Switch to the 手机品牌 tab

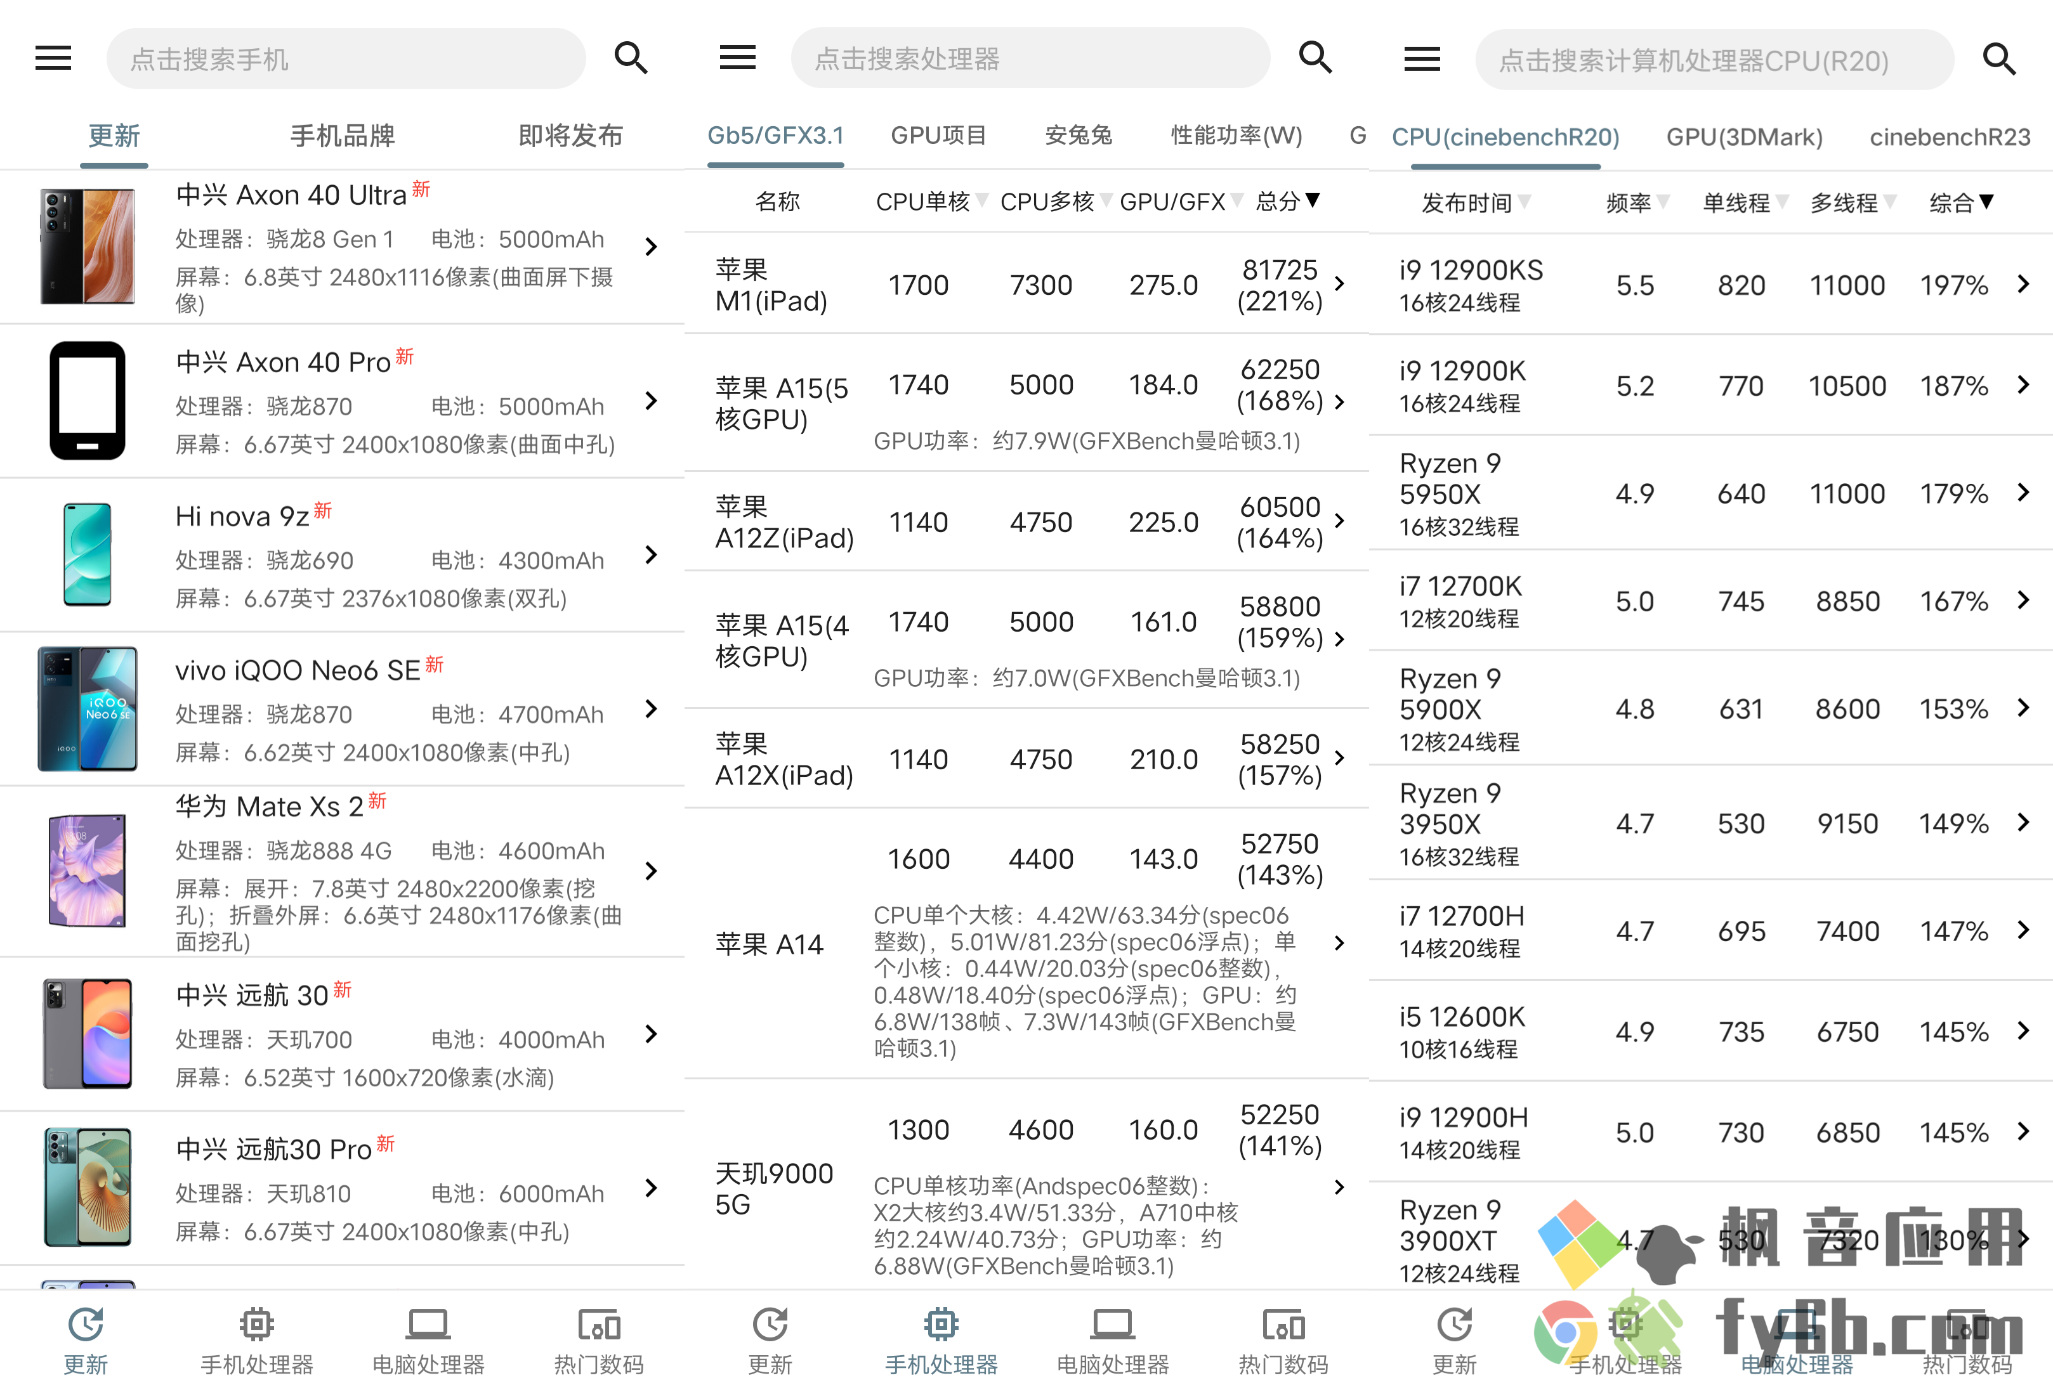[x=343, y=135]
